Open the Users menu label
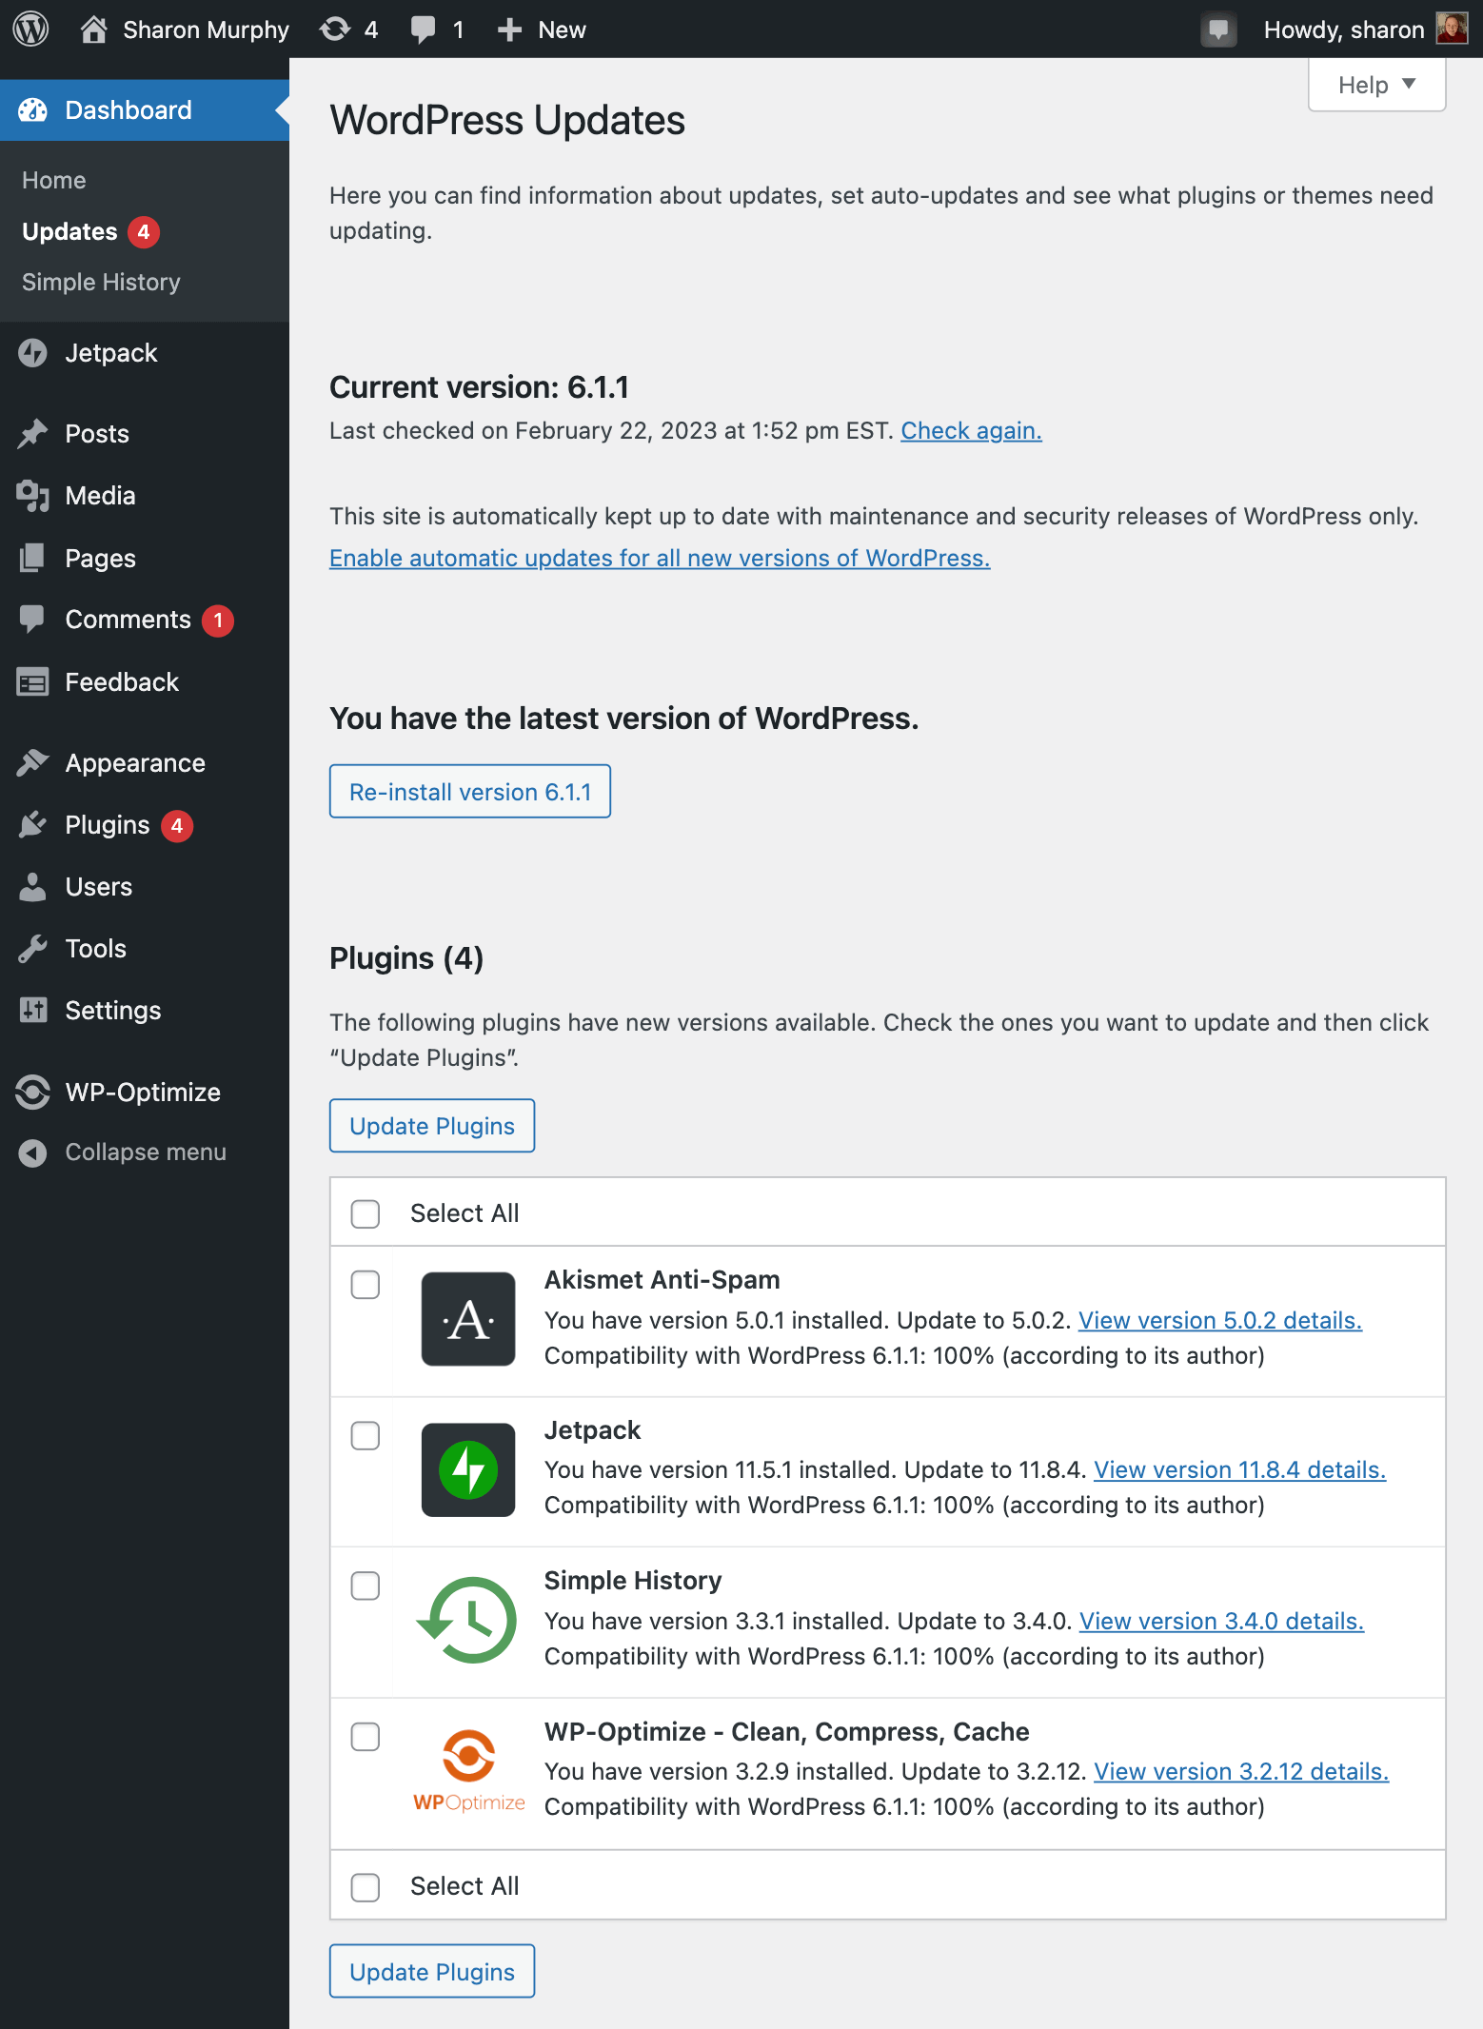The height and width of the screenshot is (2029, 1483). tap(99, 887)
